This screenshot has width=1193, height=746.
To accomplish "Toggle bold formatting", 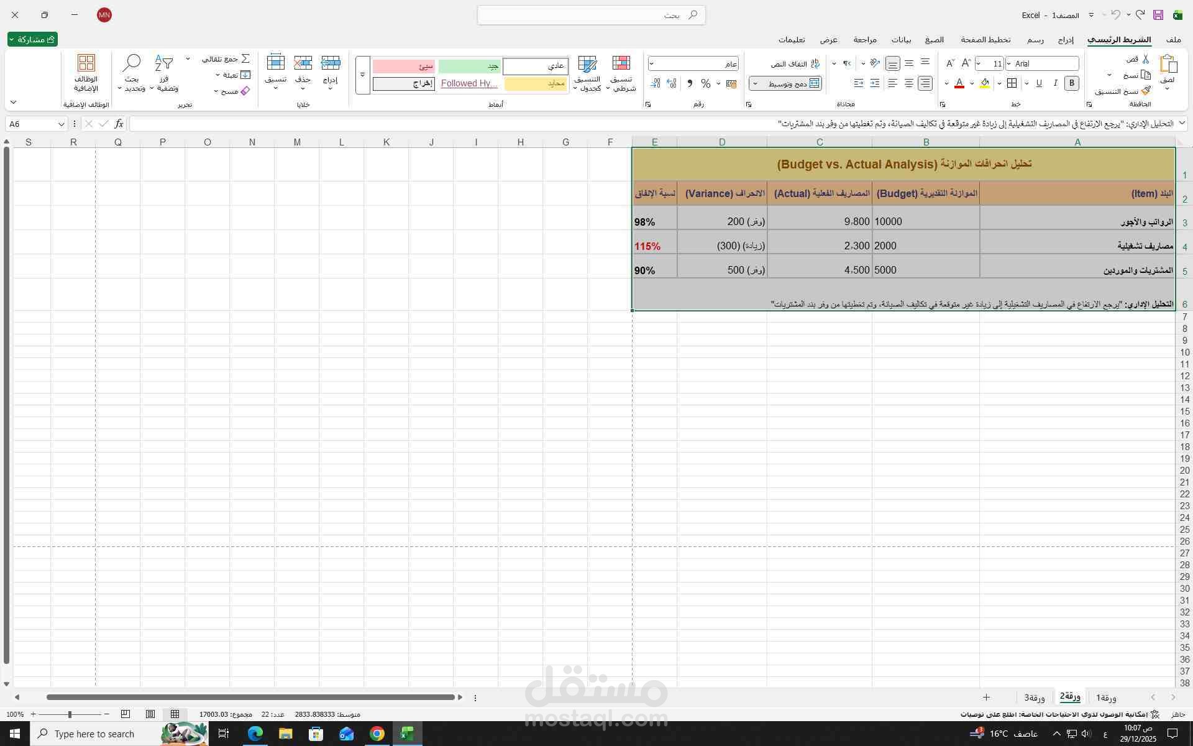I will point(1071,83).
